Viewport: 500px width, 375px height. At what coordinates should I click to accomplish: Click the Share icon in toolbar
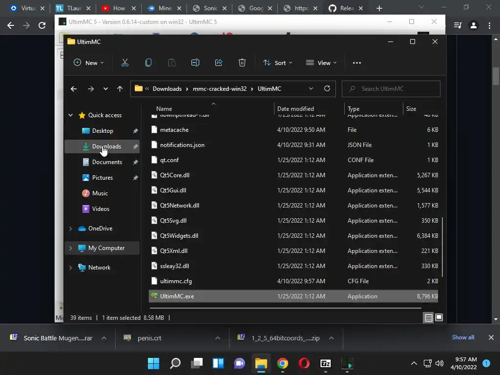(x=219, y=63)
